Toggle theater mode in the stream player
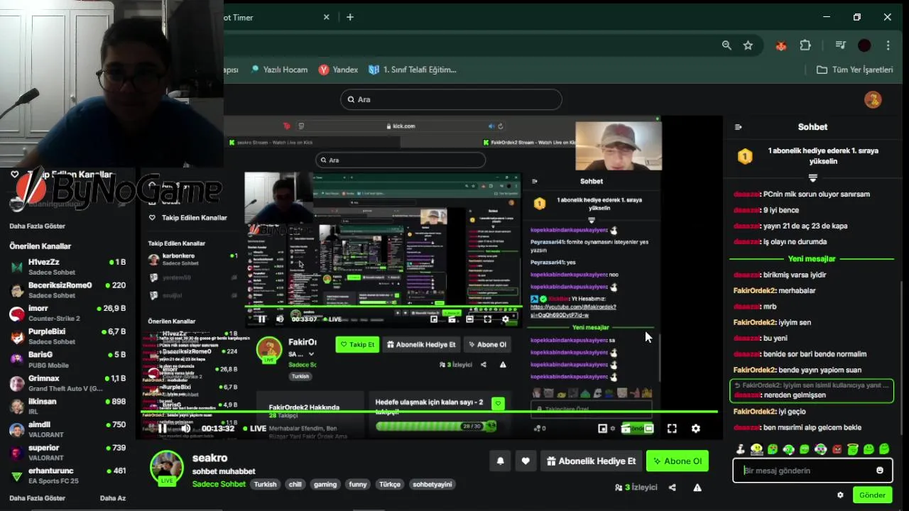The image size is (909, 511). (648, 429)
